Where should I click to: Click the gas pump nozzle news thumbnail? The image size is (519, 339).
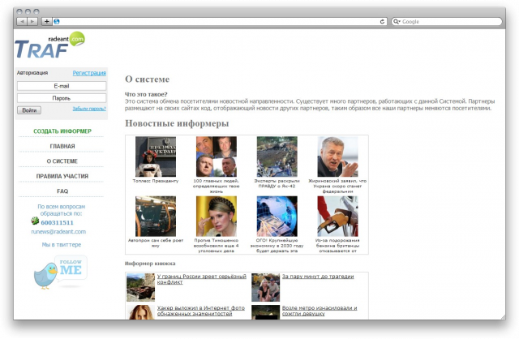click(337, 217)
